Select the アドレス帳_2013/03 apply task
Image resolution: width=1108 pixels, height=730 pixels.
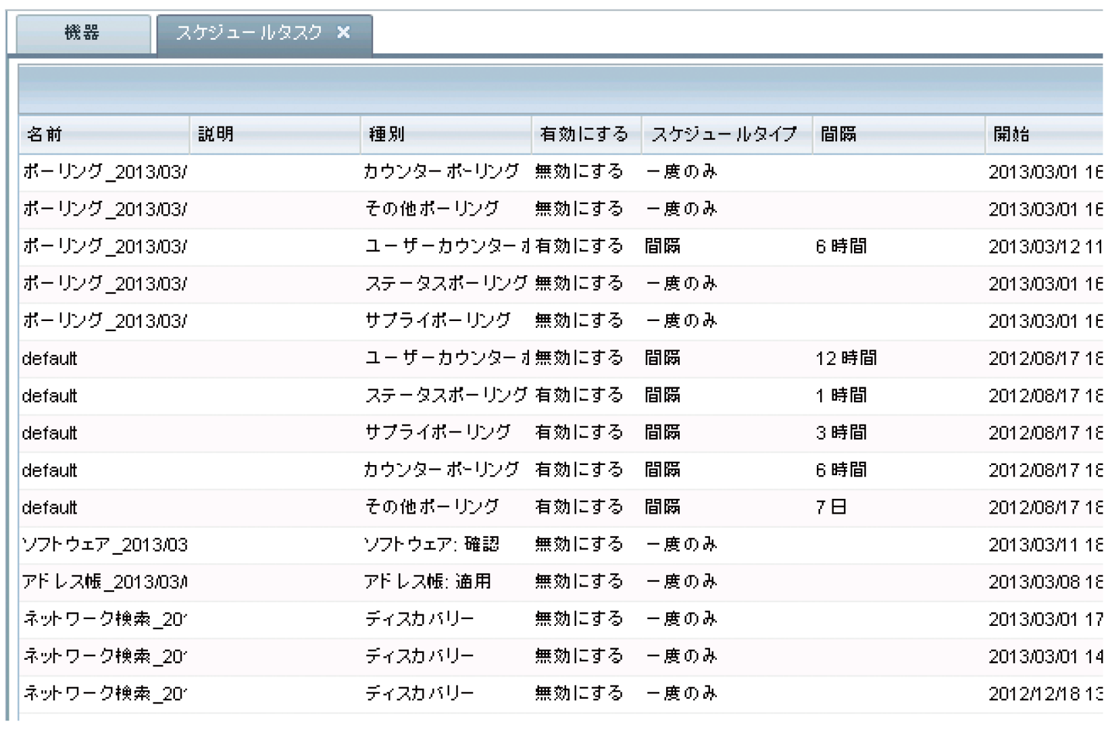(270, 581)
